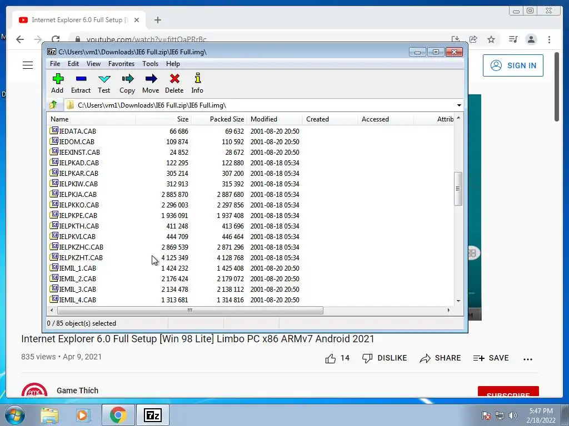The height and width of the screenshot is (426, 569).
Task: Select the IELPKAD.CAB file
Action: coord(74,163)
